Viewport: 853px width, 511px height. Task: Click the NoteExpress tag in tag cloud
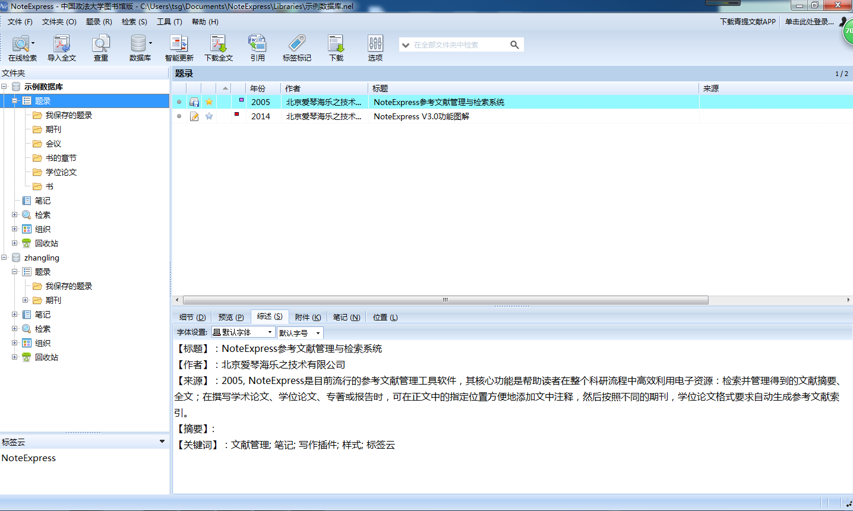click(29, 458)
